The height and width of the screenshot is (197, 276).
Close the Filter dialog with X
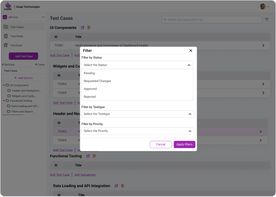(191, 50)
